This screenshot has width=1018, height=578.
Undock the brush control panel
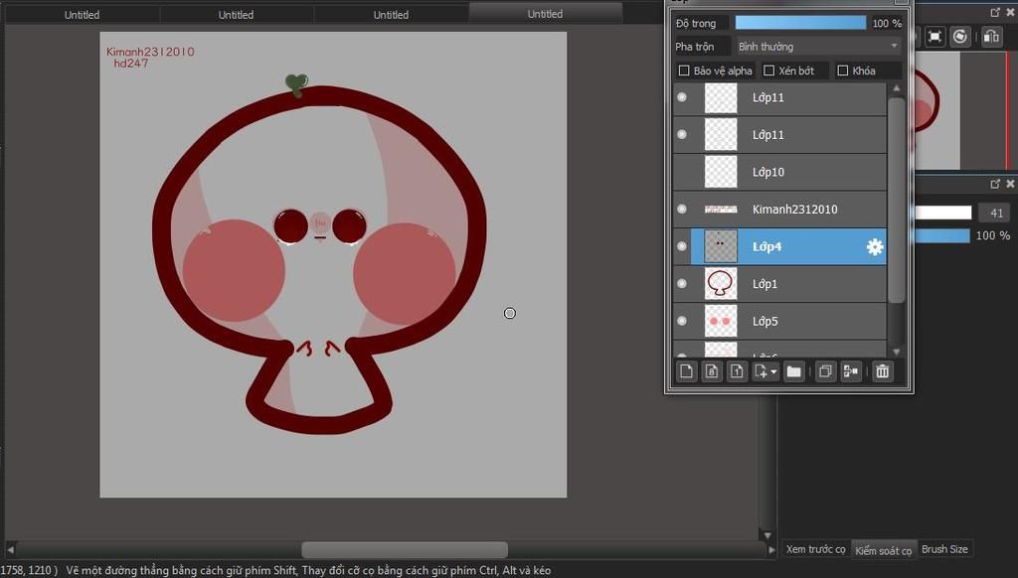[x=995, y=185]
